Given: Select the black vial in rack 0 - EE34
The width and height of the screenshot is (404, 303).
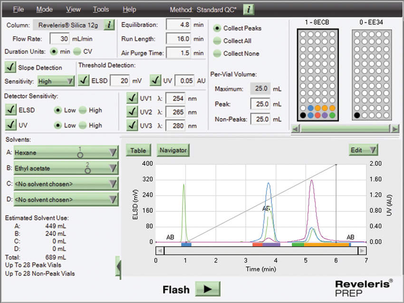Looking at the screenshot, I should 357,115.
